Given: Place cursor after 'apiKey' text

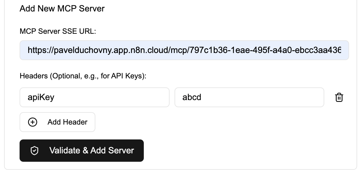Looking at the screenshot, I should (55, 98).
